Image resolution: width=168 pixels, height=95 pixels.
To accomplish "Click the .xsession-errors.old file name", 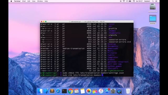I will [119, 42].
